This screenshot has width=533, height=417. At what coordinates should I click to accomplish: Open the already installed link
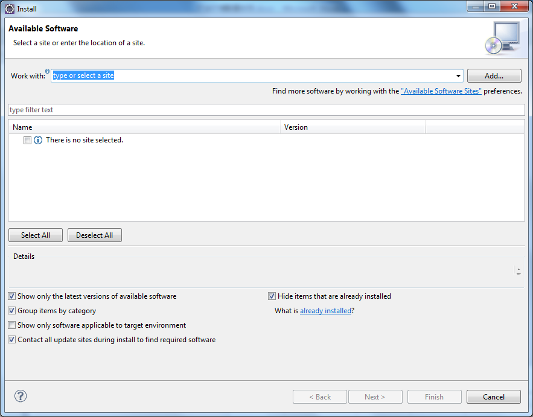(325, 311)
